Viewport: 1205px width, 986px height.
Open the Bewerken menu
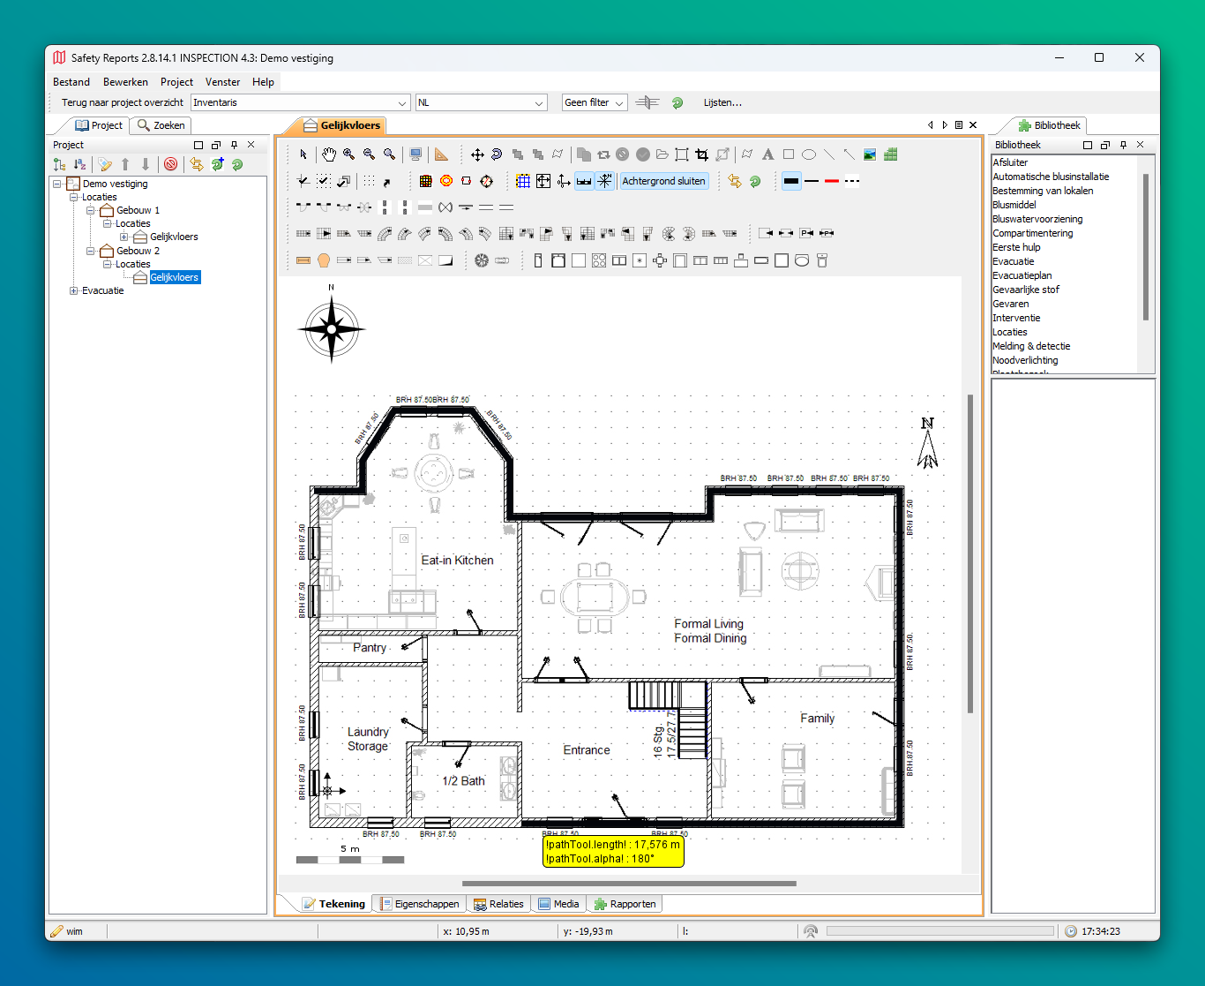125,82
